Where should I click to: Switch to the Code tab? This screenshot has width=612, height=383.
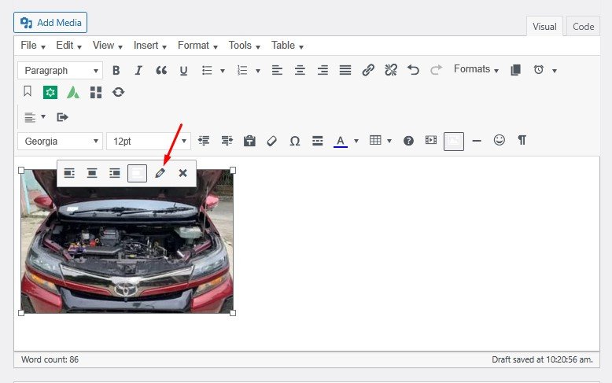[x=583, y=26]
